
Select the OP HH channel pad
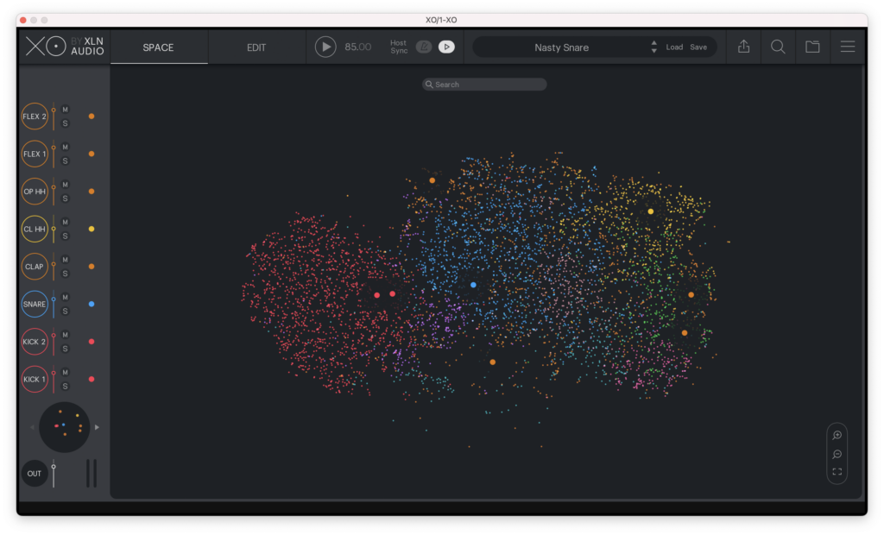pos(35,192)
